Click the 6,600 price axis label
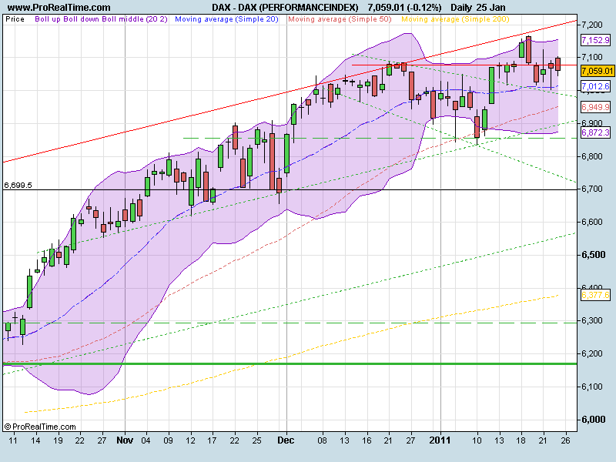 (x=592, y=222)
